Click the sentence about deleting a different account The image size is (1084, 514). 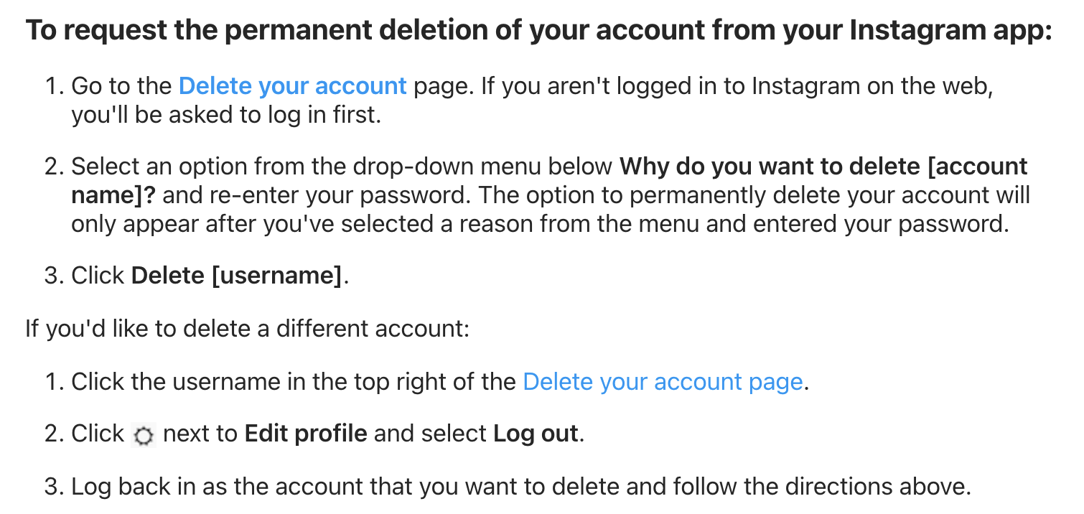(247, 329)
